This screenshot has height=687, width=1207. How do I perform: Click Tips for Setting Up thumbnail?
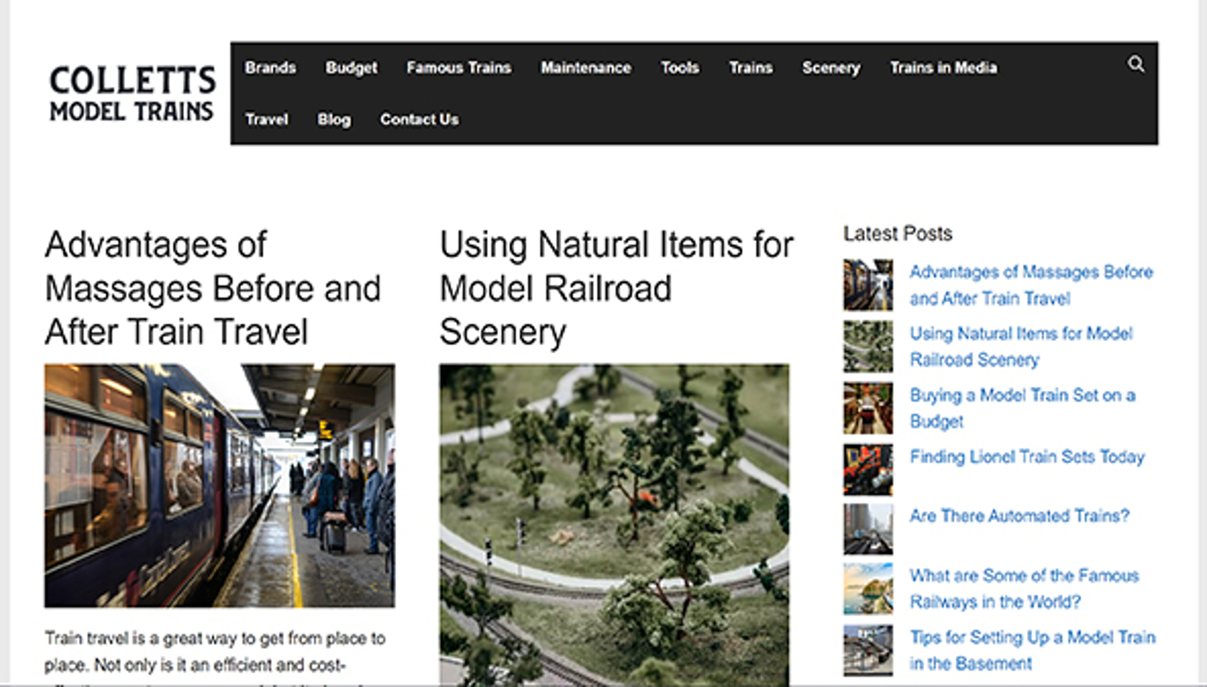point(868,650)
